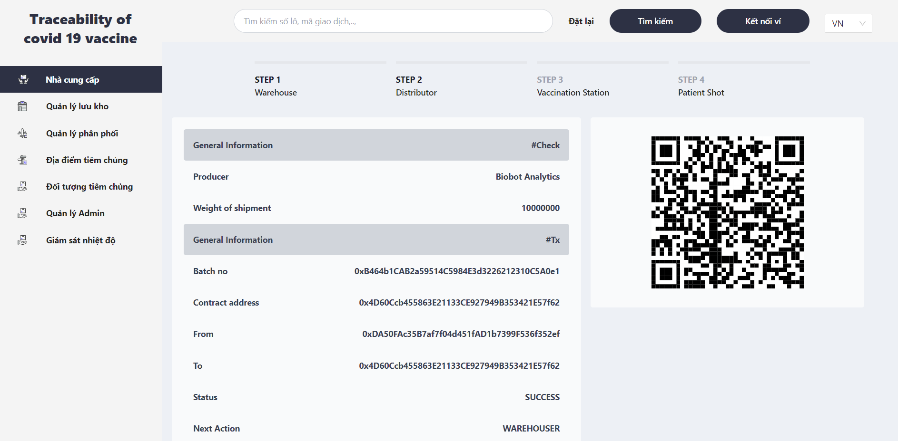
Task: Click the Next Action label
Action: [217, 428]
